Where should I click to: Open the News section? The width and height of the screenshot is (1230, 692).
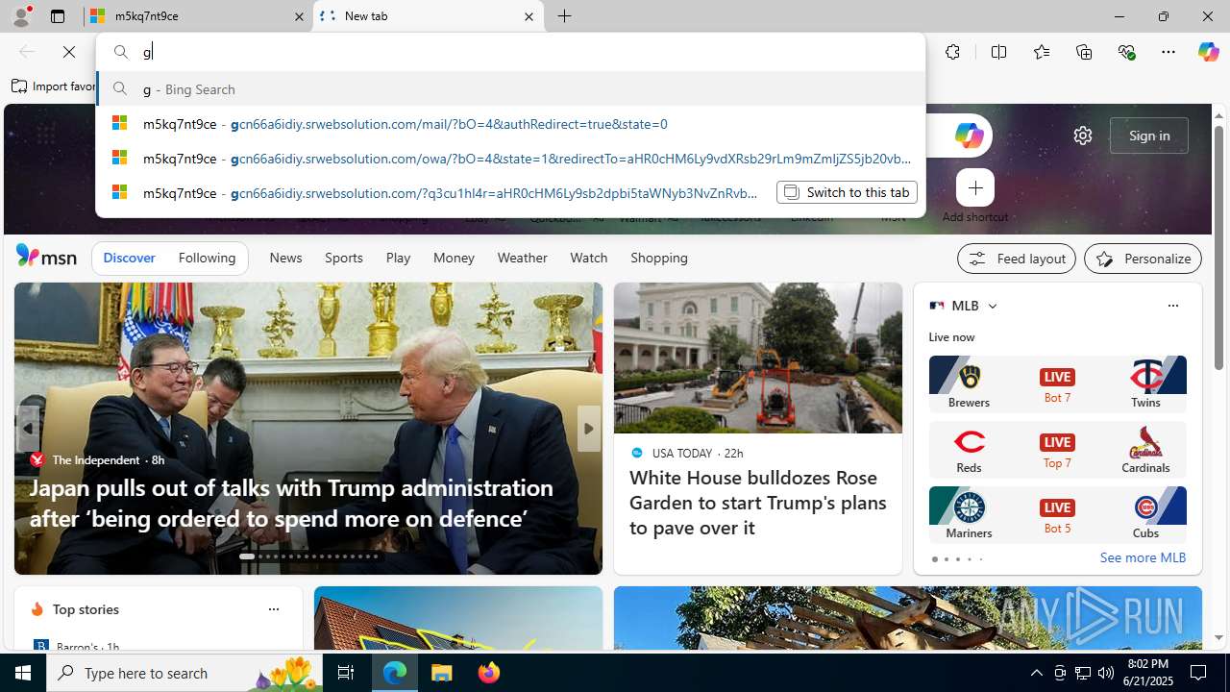285,258
